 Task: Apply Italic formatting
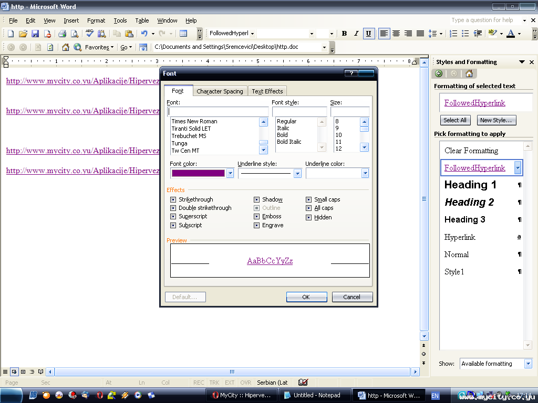(356, 33)
